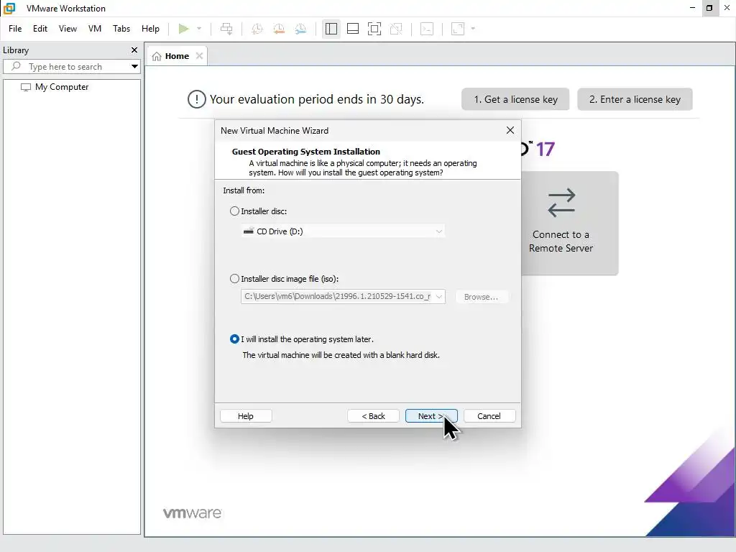
Task: Click Get a license key button
Action: [515, 99]
